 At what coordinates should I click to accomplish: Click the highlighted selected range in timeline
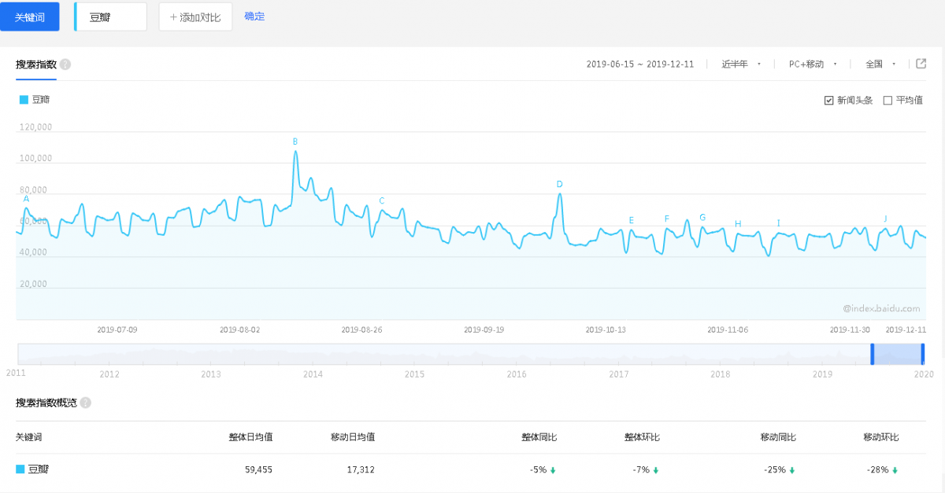[898, 354]
